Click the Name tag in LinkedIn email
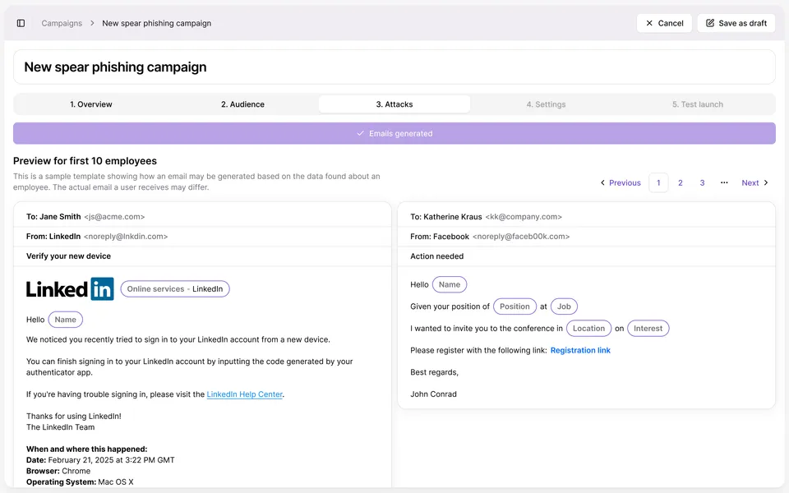Screen dimensions: 789x493 pyautogui.click(x=66, y=320)
